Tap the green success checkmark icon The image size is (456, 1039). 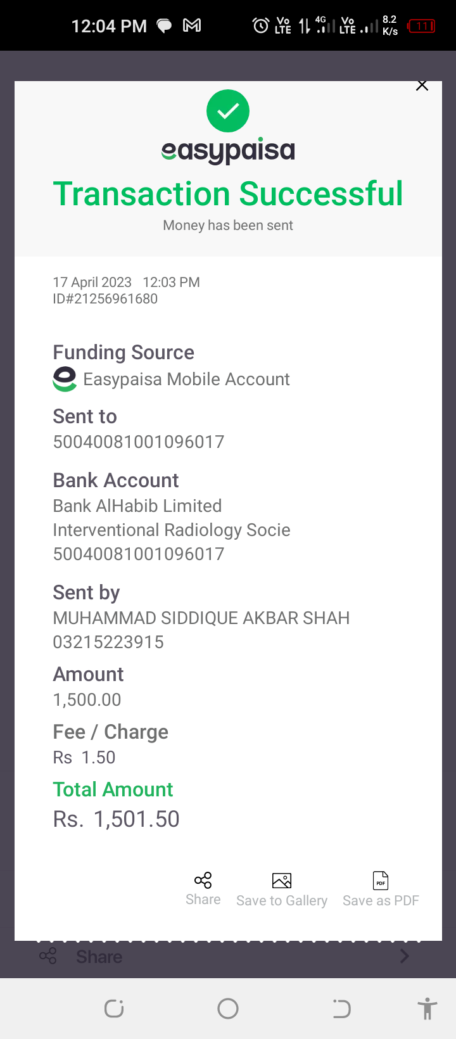pyautogui.click(x=228, y=111)
